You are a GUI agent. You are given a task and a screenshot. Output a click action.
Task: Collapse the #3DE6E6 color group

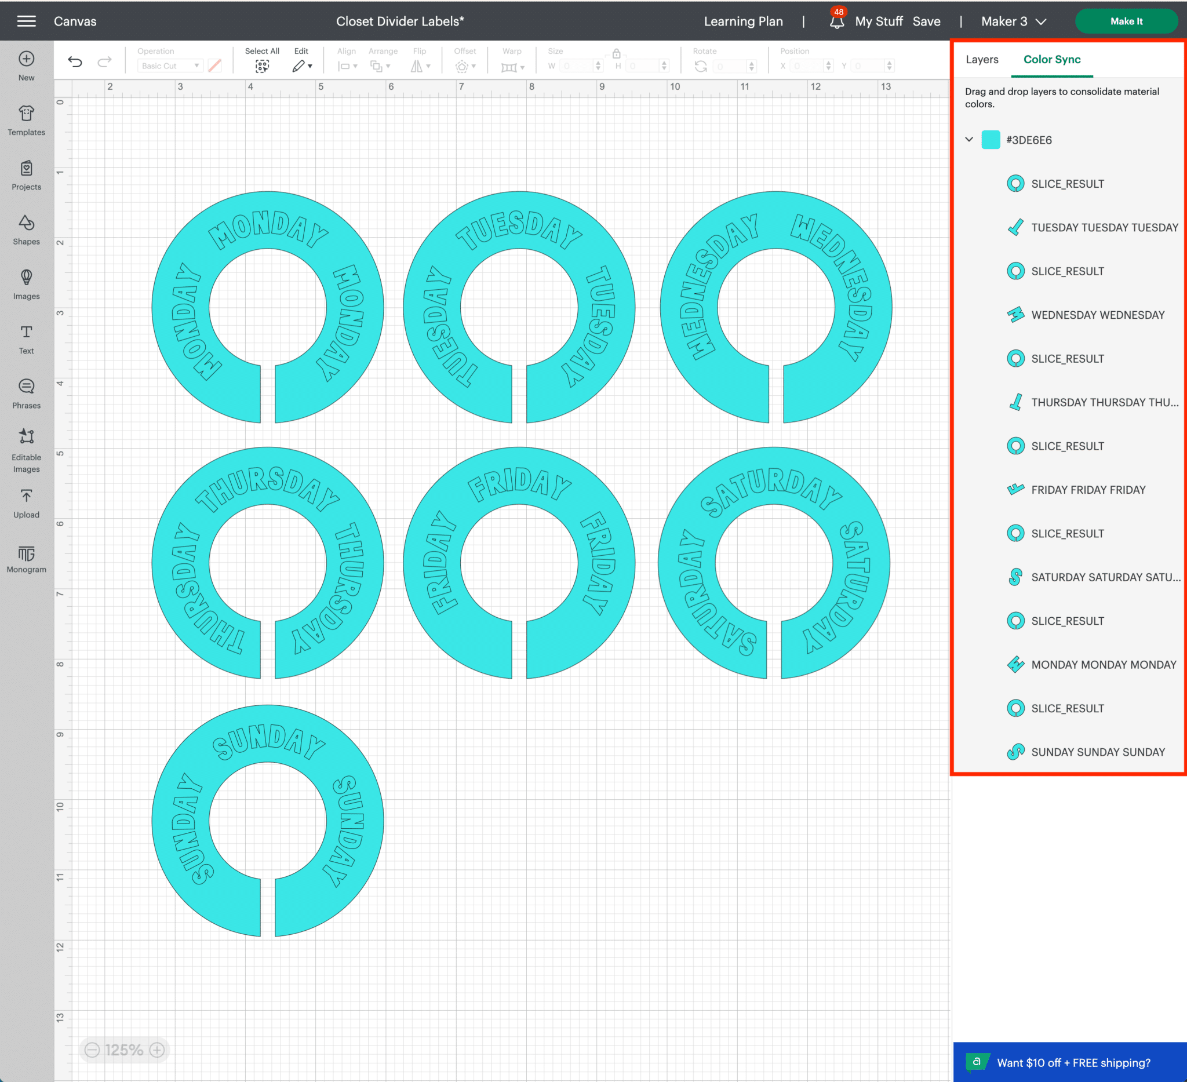tap(969, 140)
